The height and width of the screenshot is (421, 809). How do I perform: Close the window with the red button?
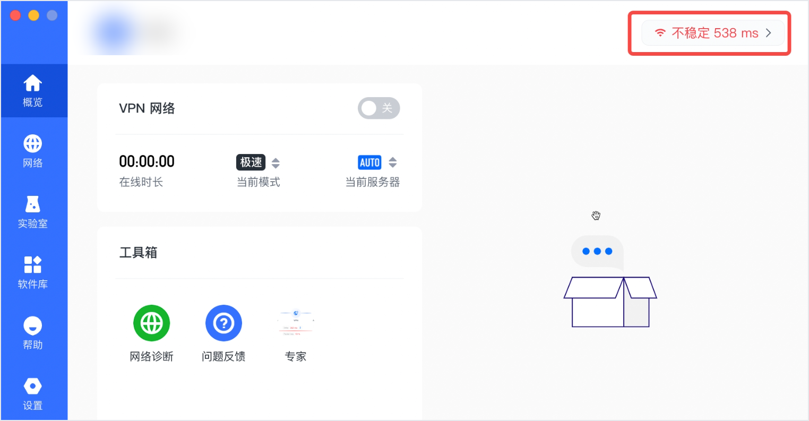[x=15, y=15]
